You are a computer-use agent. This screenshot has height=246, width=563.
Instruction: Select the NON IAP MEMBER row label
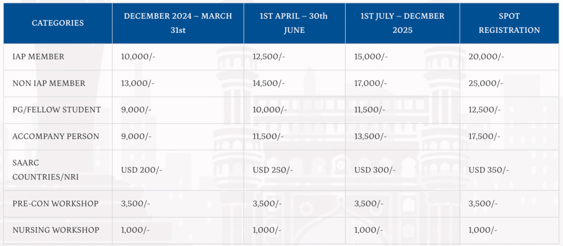[x=49, y=83]
